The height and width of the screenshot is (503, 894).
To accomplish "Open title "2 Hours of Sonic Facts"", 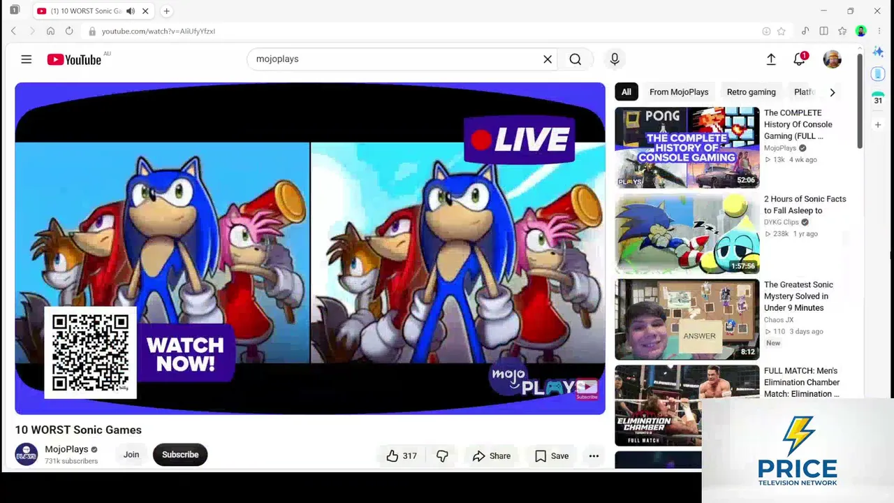I will point(805,205).
